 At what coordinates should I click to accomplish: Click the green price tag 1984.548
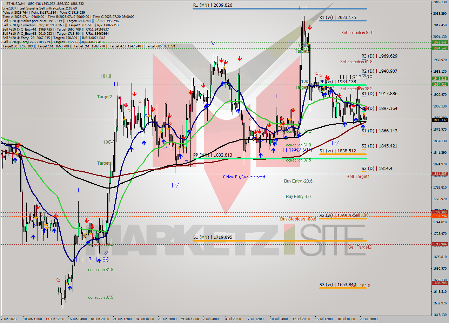pos(440,48)
